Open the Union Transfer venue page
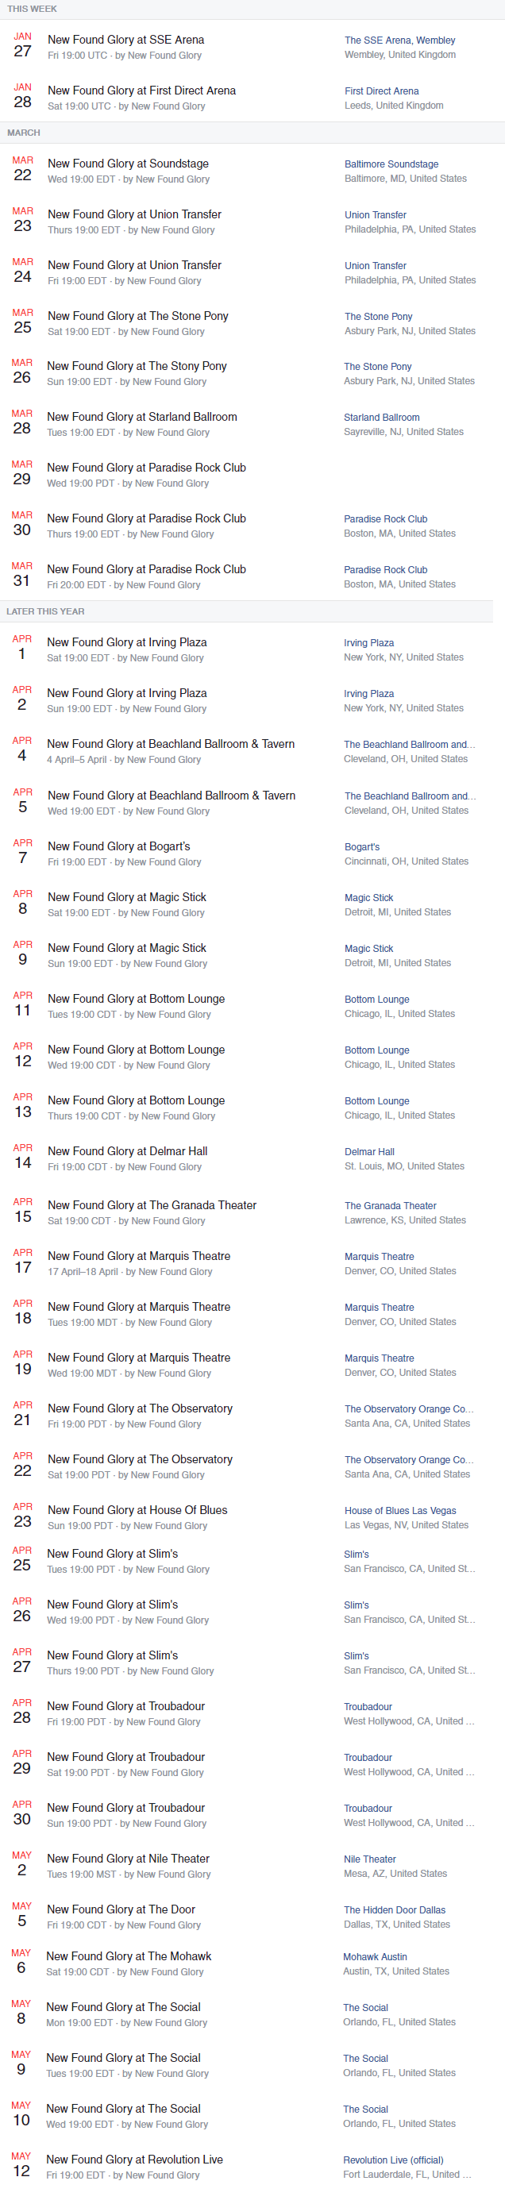 click(375, 214)
